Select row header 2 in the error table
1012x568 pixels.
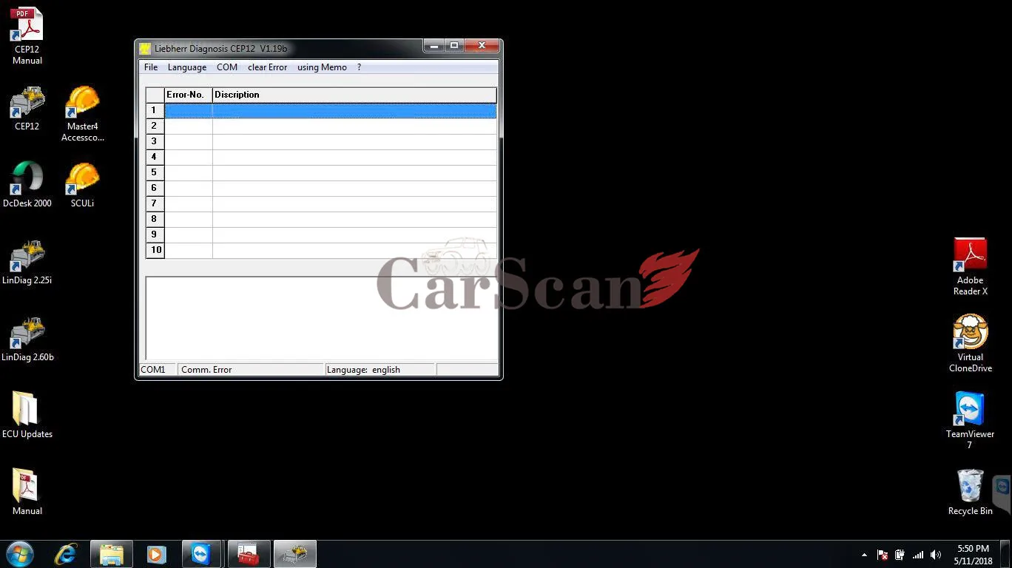(155, 126)
